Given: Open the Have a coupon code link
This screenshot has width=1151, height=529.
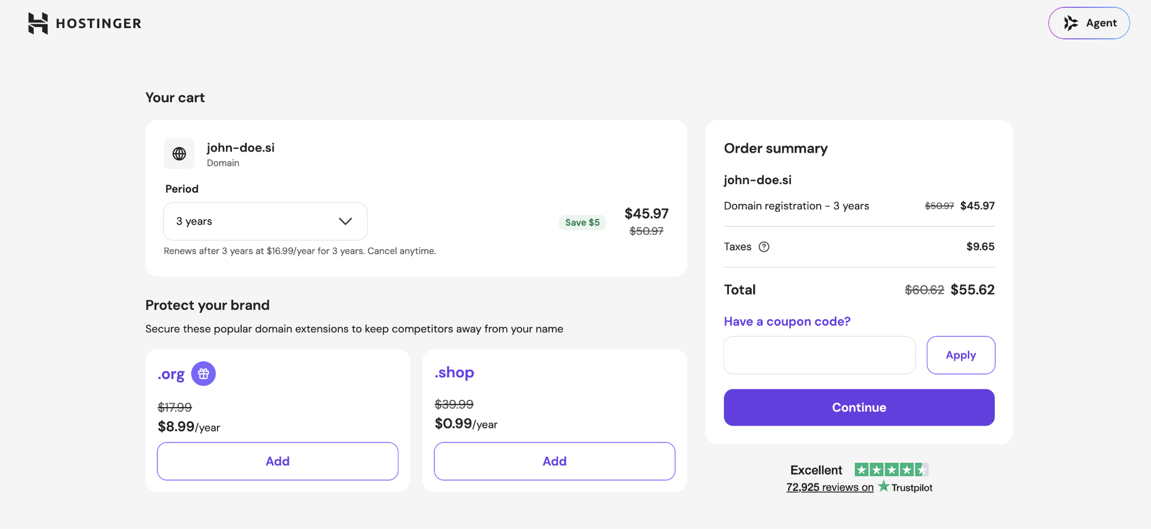Looking at the screenshot, I should (x=787, y=321).
